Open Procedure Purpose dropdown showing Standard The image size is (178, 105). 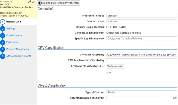coord(142,16)
